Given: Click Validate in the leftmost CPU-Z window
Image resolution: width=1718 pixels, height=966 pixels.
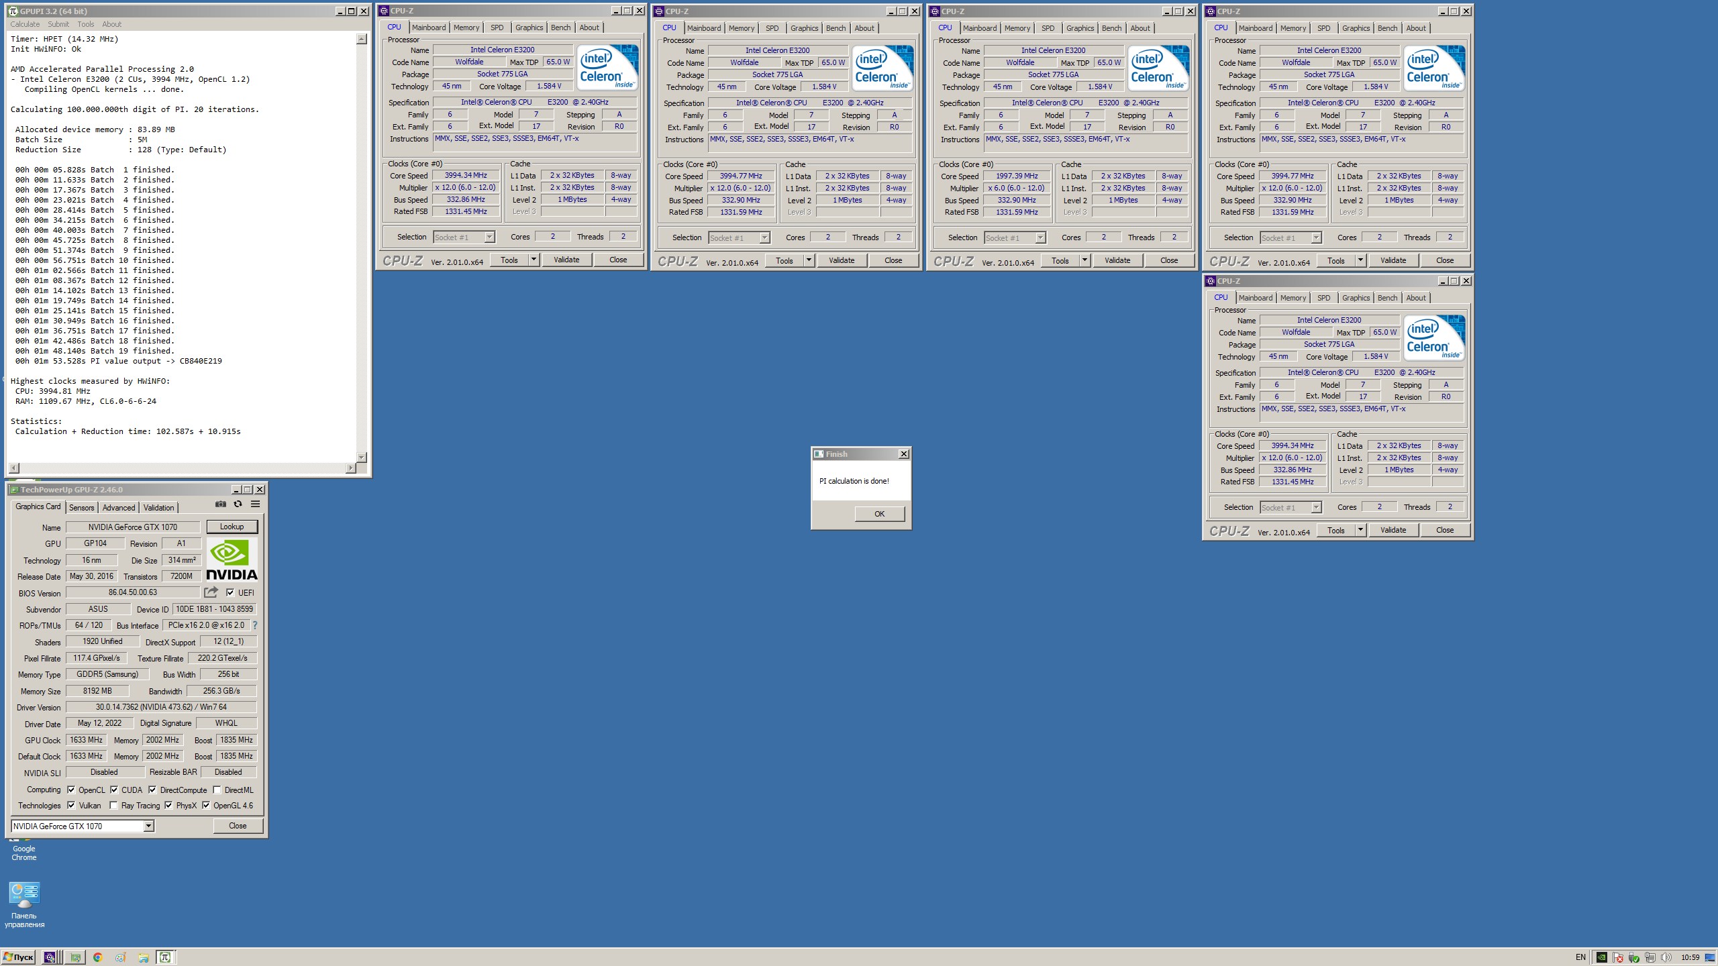Looking at the screenshot, I should [566, 260].
